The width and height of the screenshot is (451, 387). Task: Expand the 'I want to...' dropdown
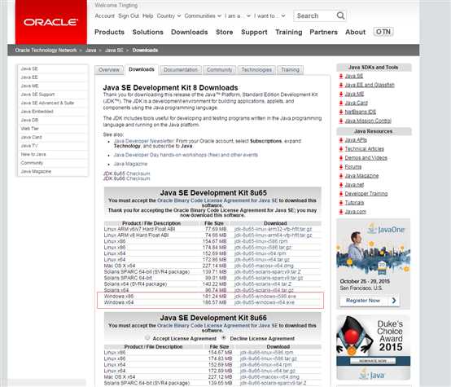[269, 15]
